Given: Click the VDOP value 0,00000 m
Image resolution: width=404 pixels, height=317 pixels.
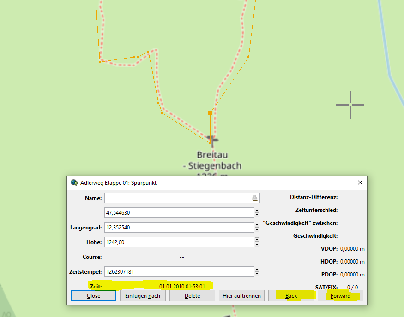Looking at the screenshot, I should point(352,249).
